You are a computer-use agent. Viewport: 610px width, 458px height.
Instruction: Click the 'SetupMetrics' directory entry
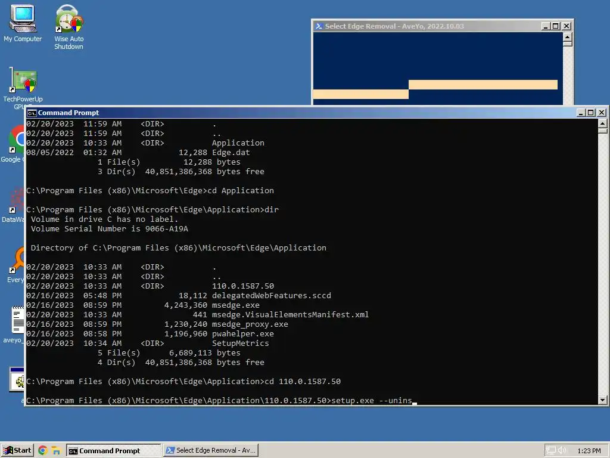pos(241,343)
